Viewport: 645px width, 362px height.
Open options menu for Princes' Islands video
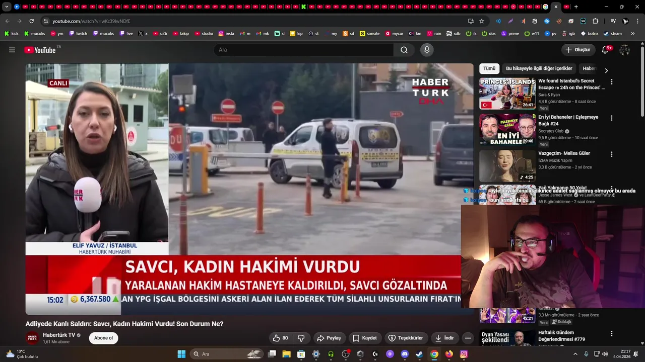(x=612, y=81)
